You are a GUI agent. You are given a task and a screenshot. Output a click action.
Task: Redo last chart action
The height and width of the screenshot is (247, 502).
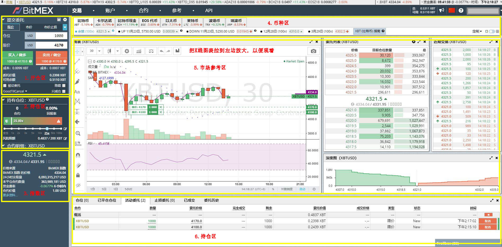pos(168,51)
